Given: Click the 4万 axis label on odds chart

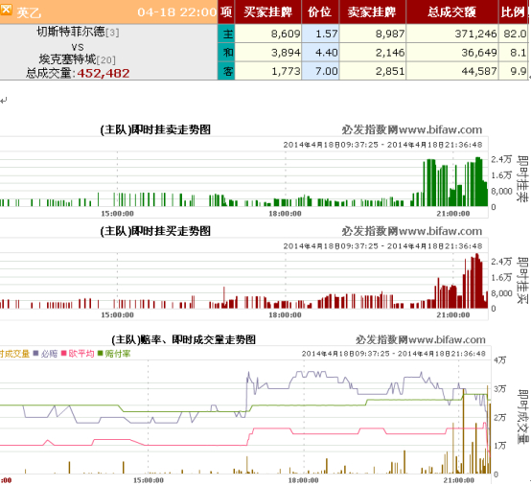Looking at the screenshot, I should coord(499,360).
